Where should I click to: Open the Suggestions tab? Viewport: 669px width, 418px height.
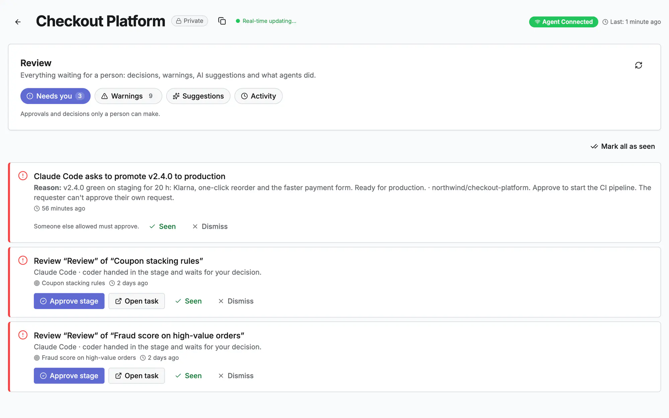click(x=198, y=96)
